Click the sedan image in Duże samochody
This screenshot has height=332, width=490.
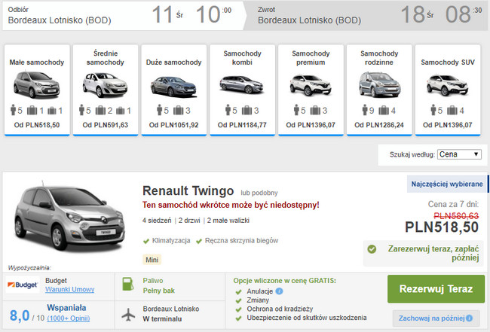point(173,86)
